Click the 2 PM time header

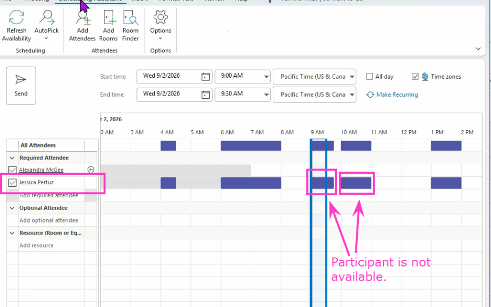467,132
